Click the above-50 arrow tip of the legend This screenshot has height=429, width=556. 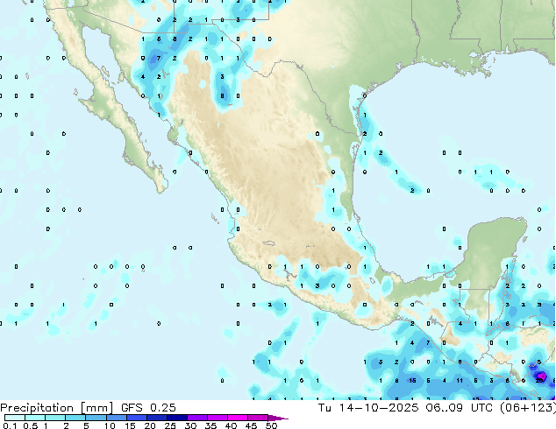click(278, 418)
